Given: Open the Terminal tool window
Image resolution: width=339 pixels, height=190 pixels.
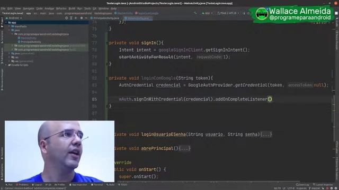Looking at the screenshot, I should (97, 185).
